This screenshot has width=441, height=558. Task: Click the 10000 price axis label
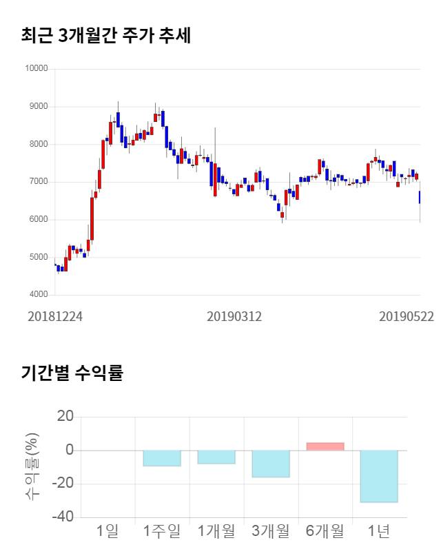click(36, 69)
